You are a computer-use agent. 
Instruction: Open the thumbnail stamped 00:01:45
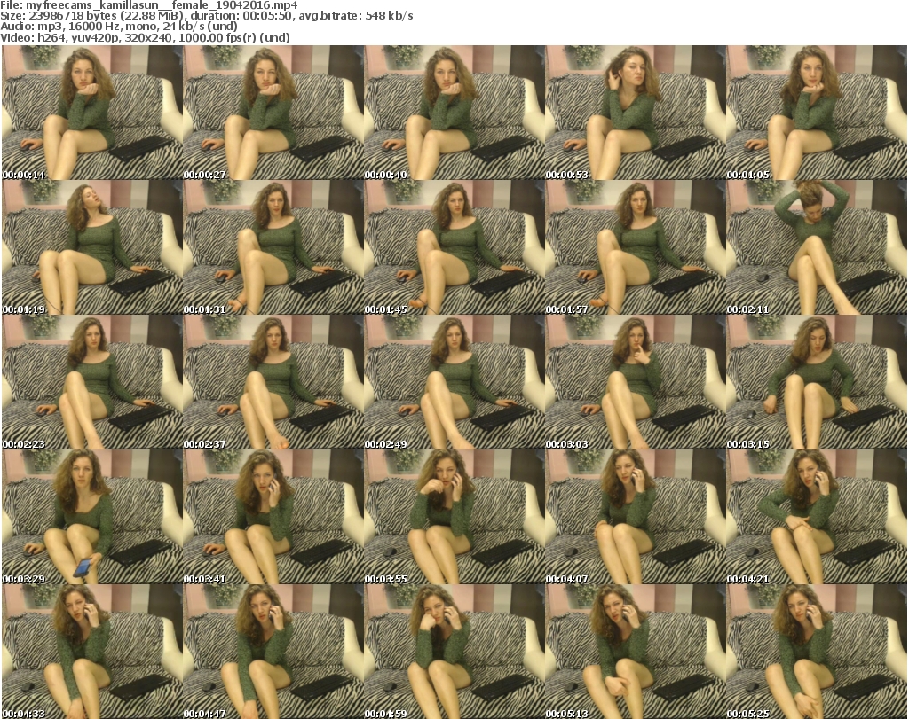click(x=454, y=247)
